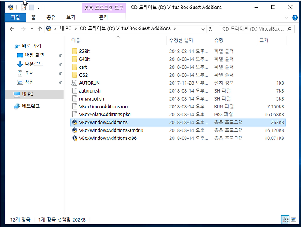This screenshot has width=301, height=227.
Task: Go forward with the right arrow
Action: (x=23, y=29)
